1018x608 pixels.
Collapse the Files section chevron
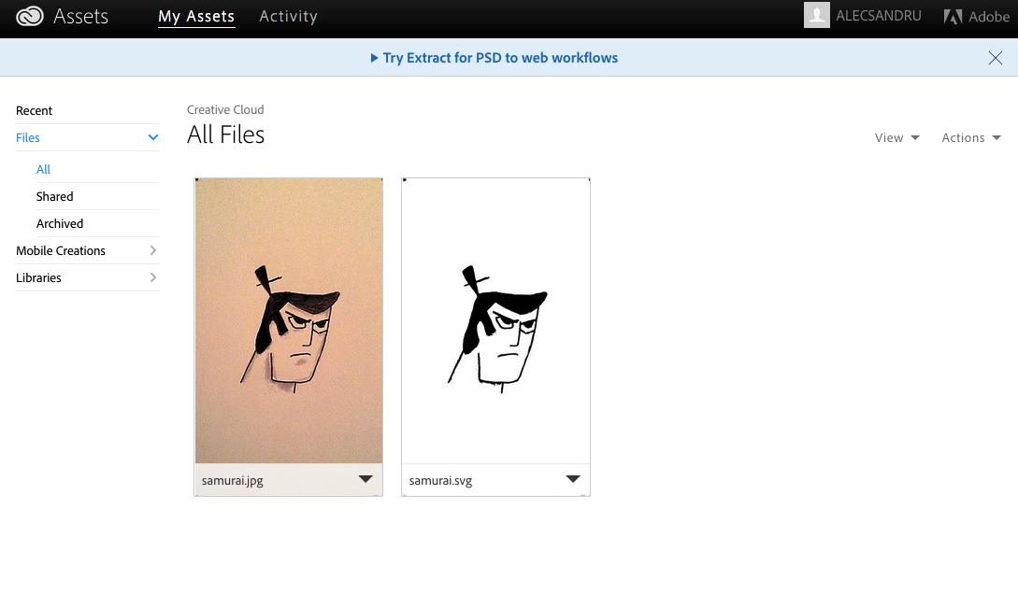click(152, 137)
